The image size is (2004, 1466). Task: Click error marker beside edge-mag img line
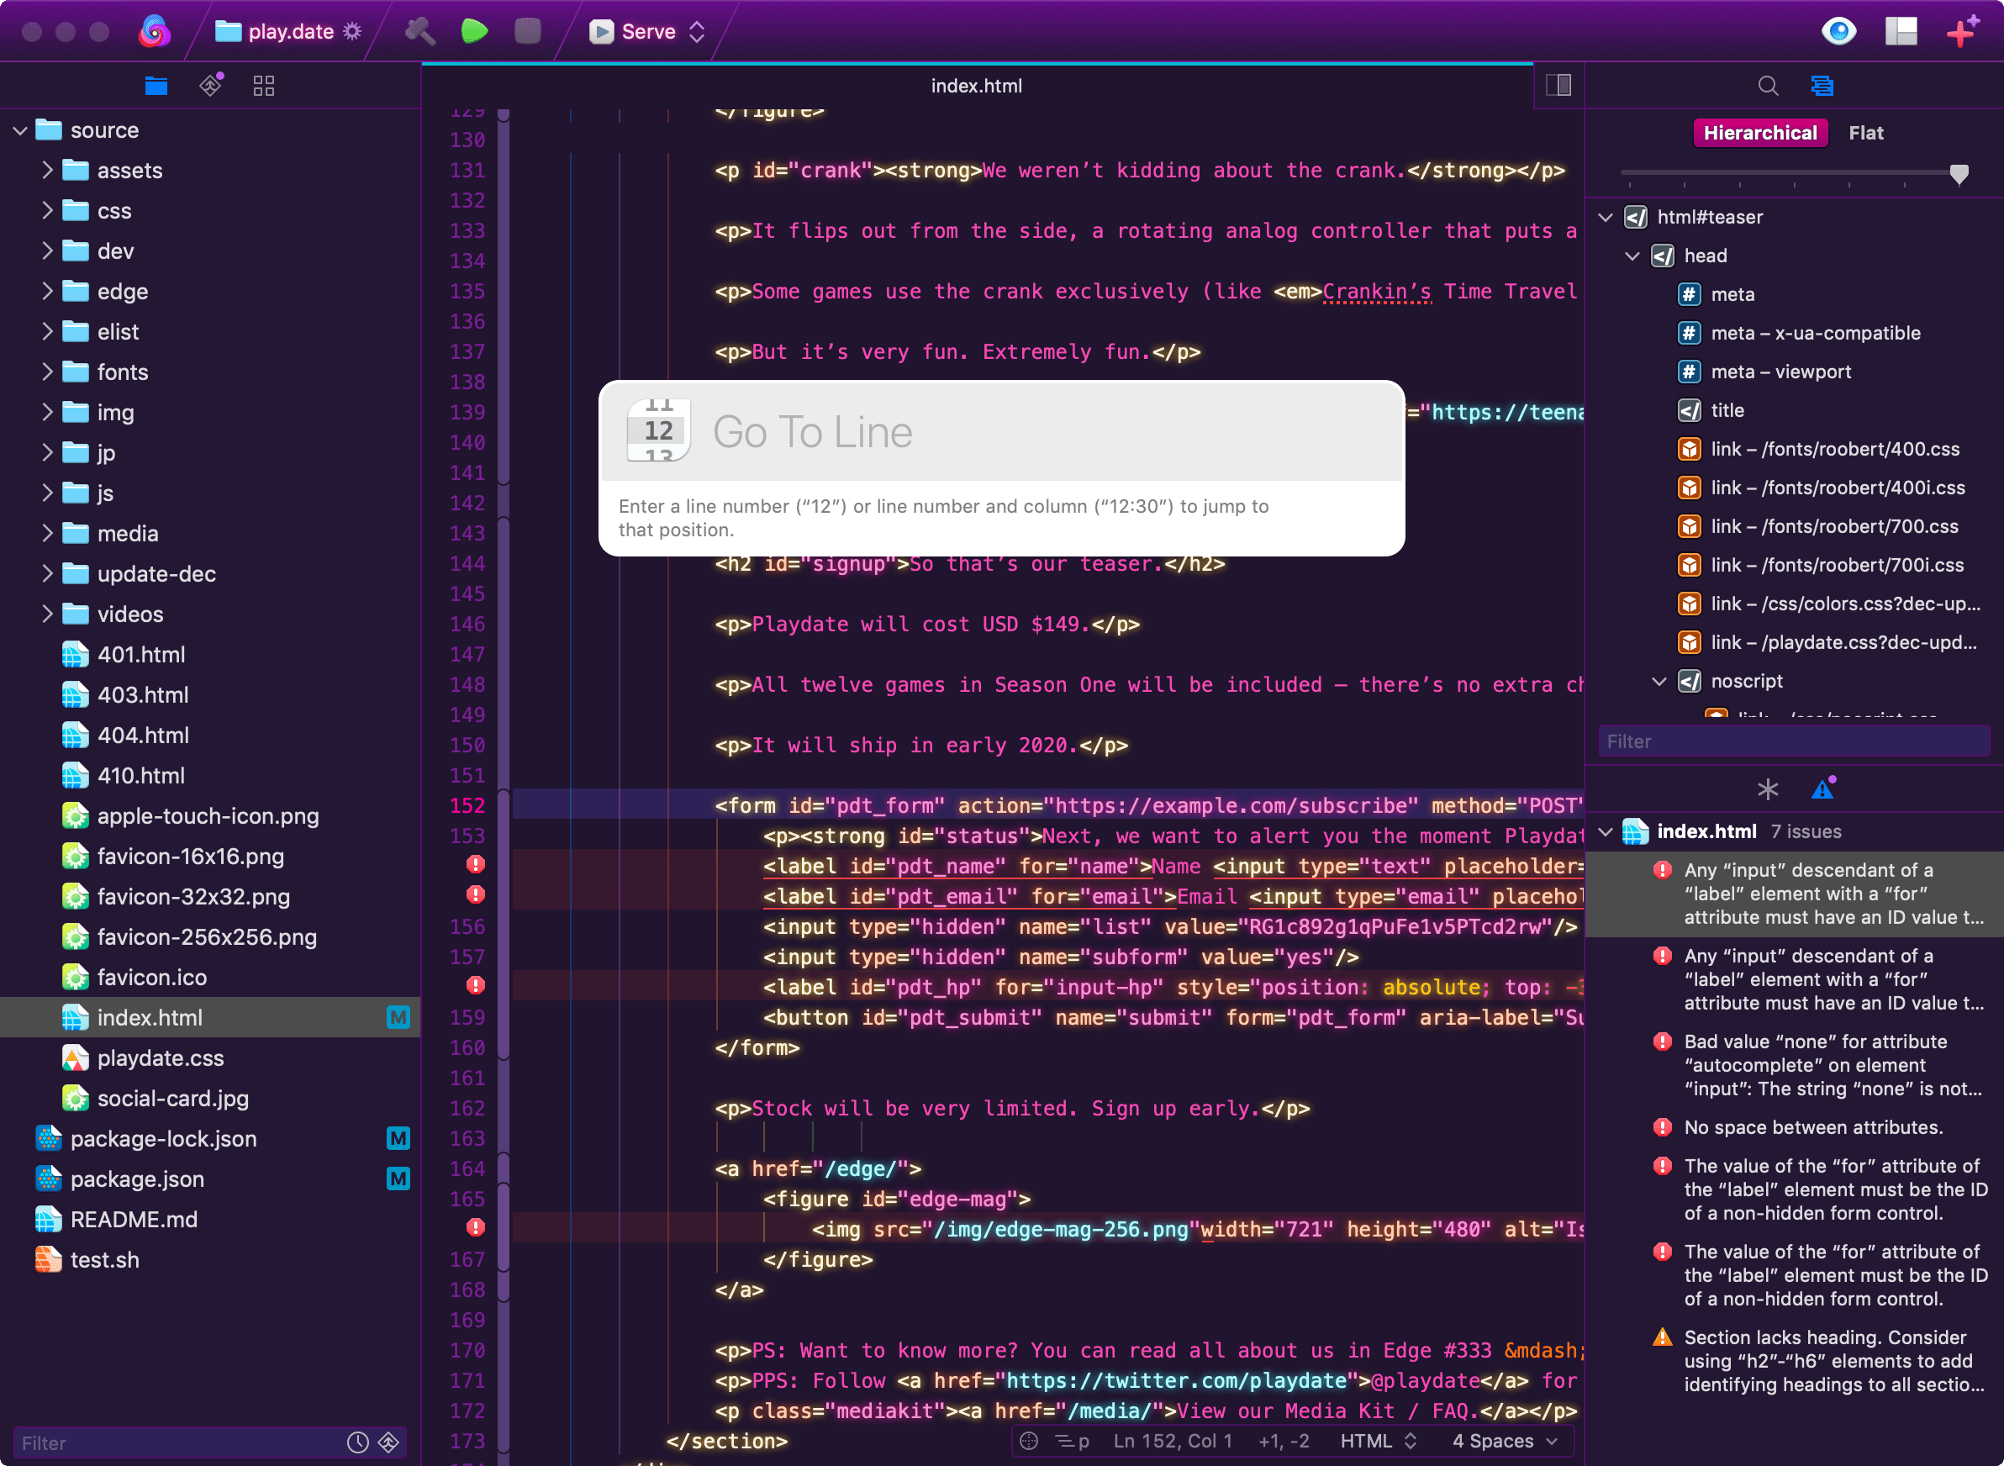click(x=476, y=1227)
